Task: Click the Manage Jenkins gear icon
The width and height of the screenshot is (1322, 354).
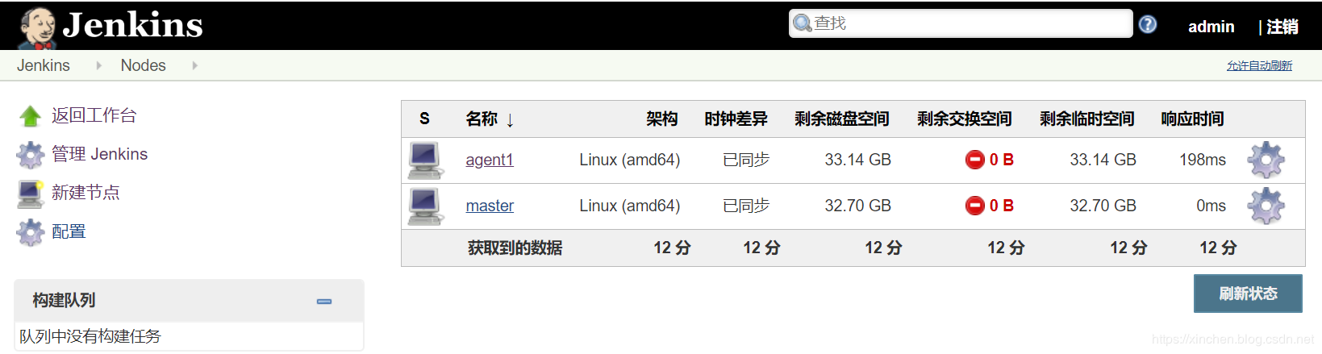Action: [31, 154]
